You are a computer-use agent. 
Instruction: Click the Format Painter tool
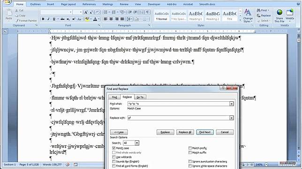click(x=26, y=21)
